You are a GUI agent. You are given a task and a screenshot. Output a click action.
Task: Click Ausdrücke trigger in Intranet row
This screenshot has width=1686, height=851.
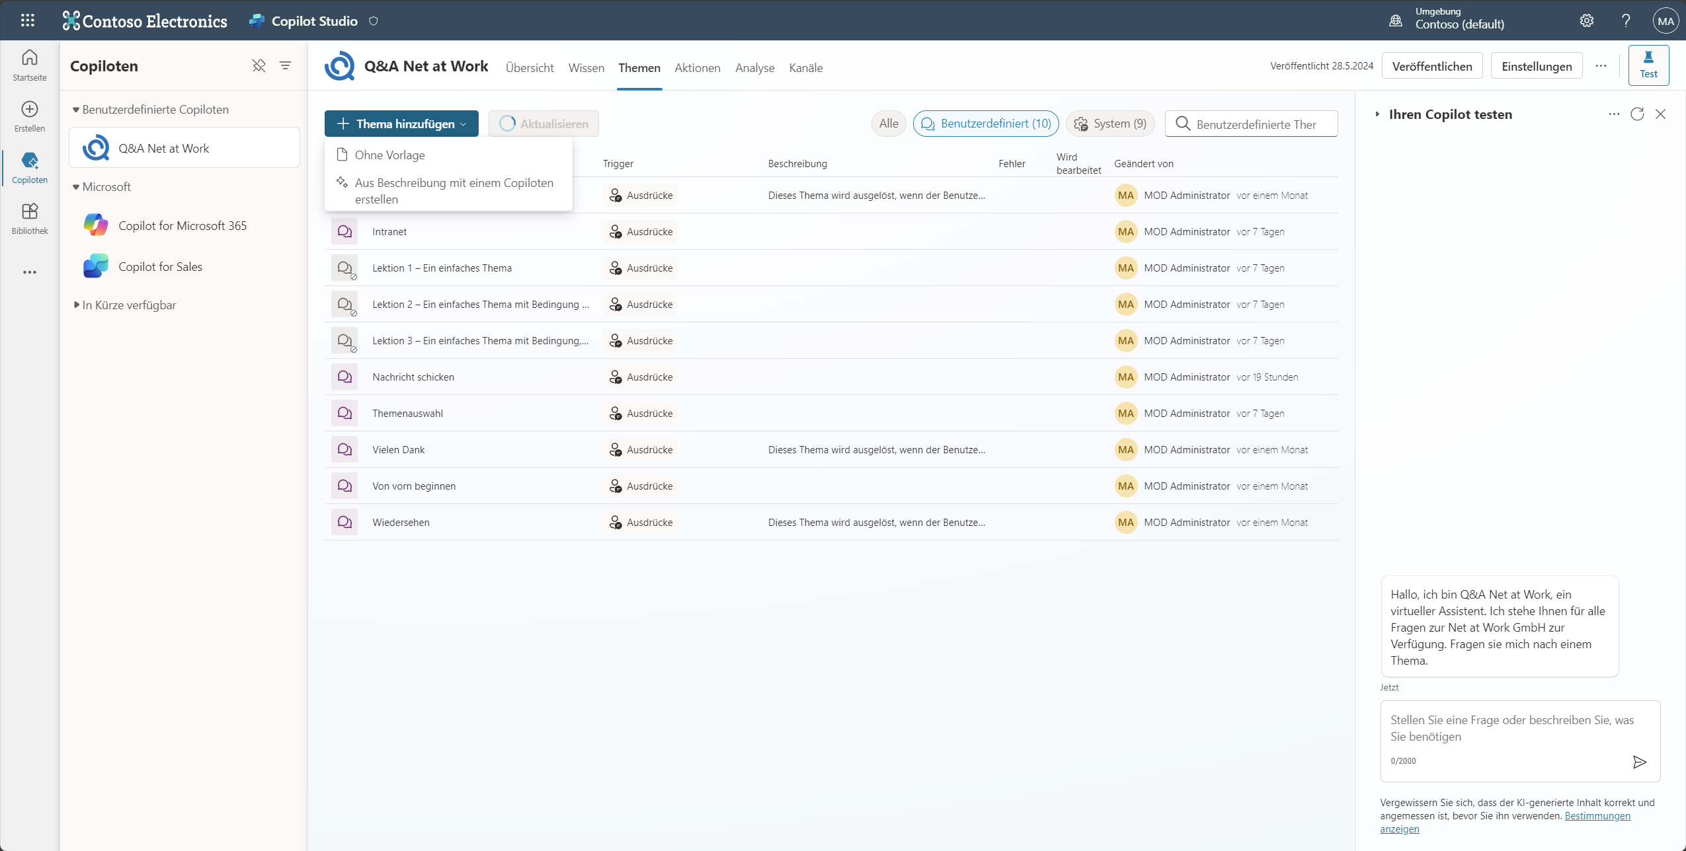(640, 231)
